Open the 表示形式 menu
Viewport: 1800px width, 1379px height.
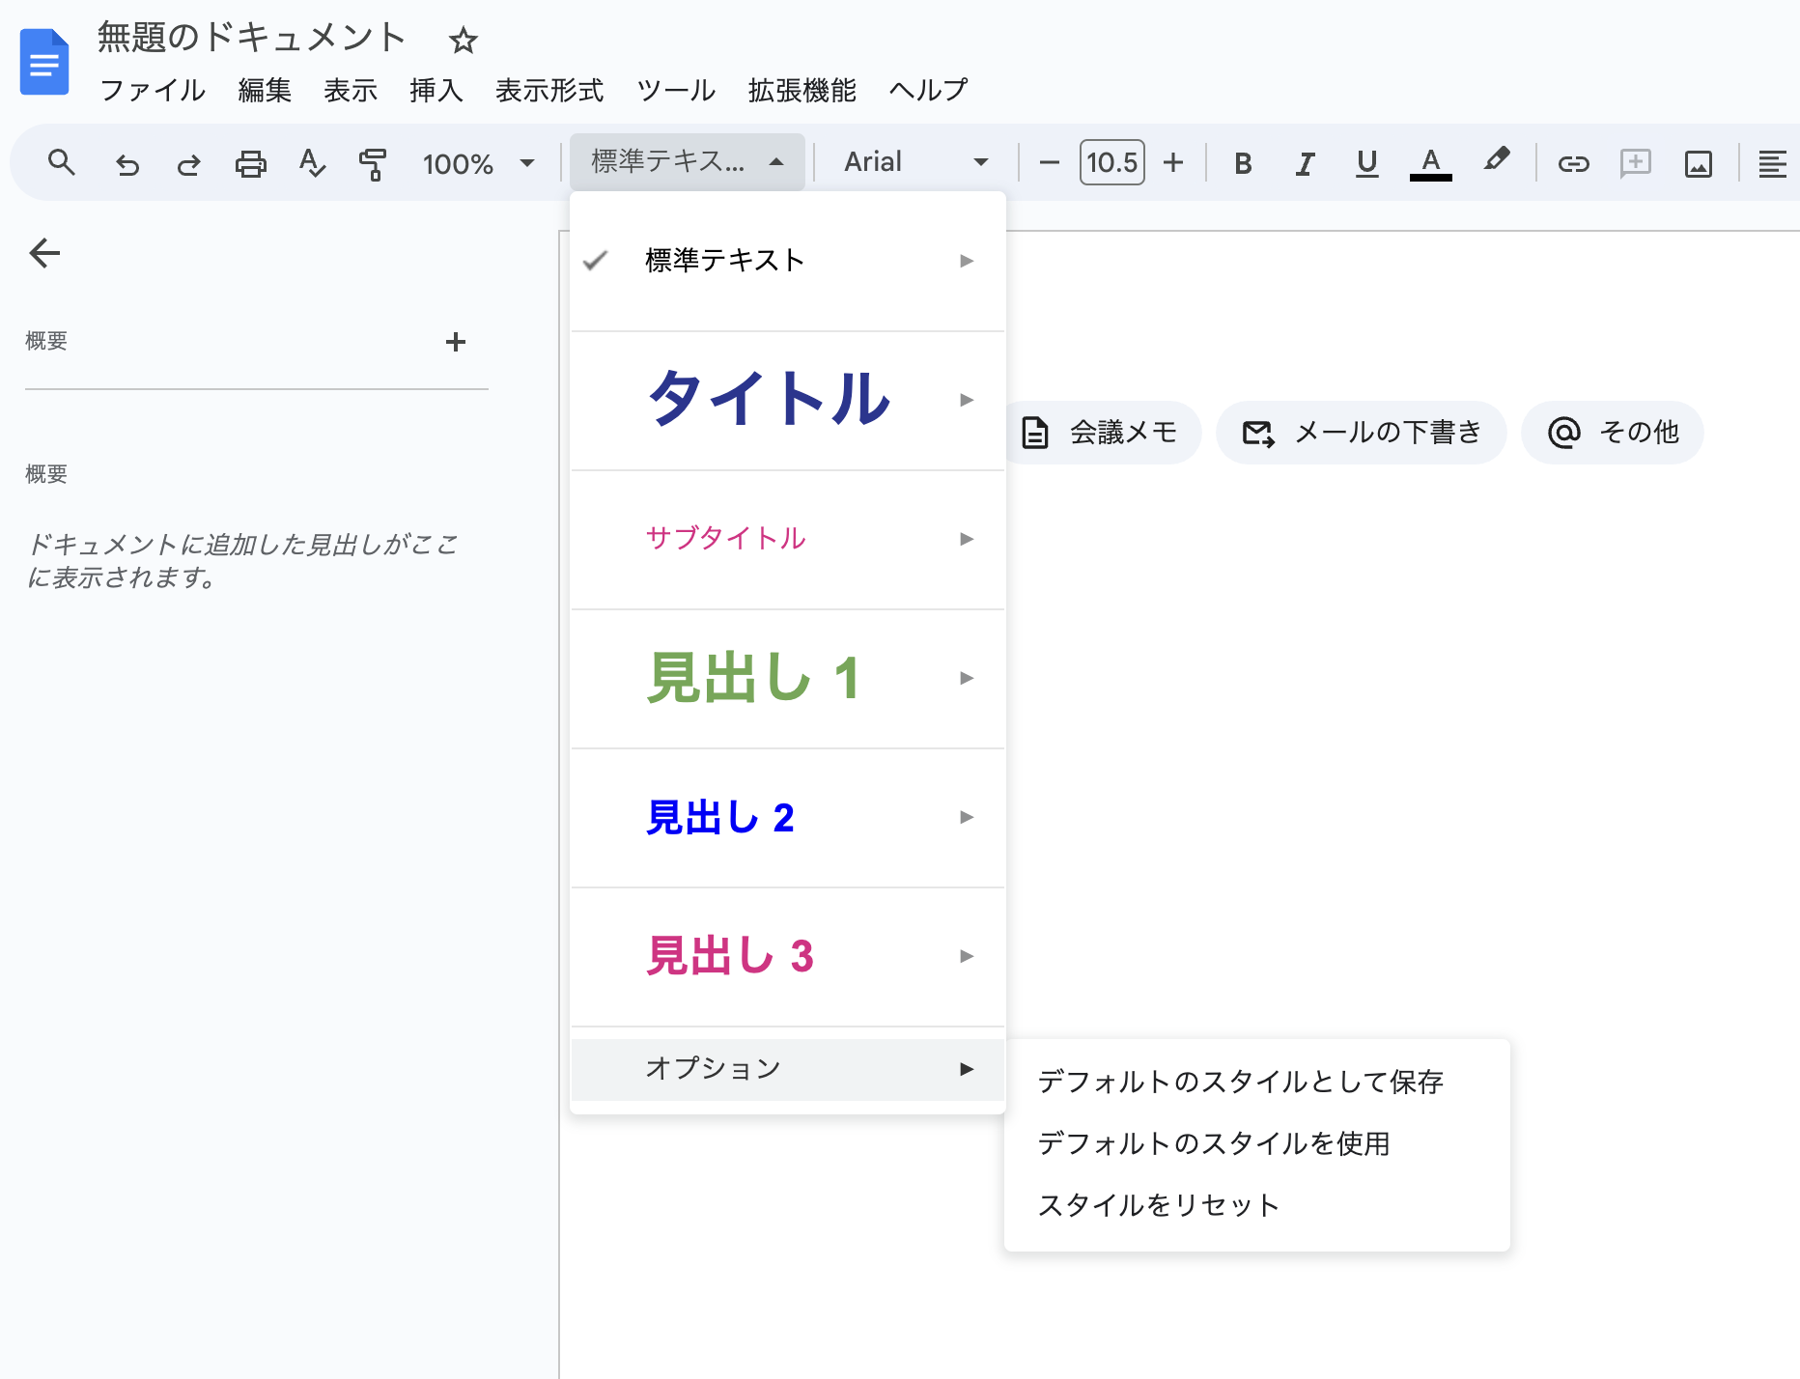tap(549, 90)
